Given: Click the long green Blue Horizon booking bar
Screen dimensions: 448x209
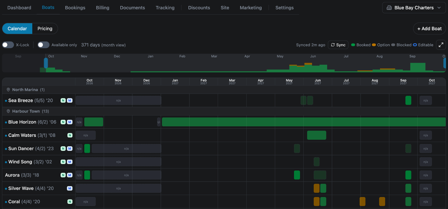Looking at the screenshot, I should pos(304,122).
